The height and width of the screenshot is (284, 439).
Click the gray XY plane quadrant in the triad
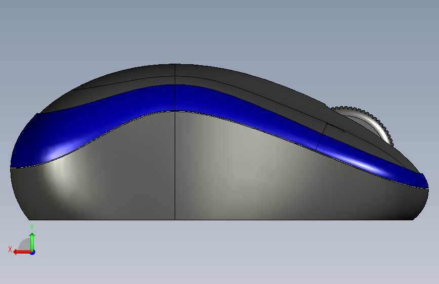click(25, 245)
